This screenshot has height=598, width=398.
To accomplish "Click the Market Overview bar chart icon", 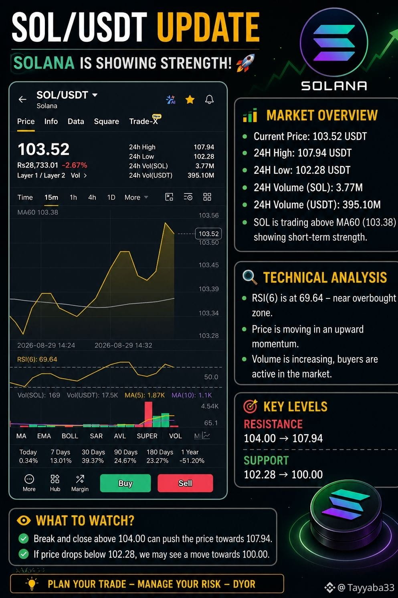I will pyautogui.click(x=250, y=115).
